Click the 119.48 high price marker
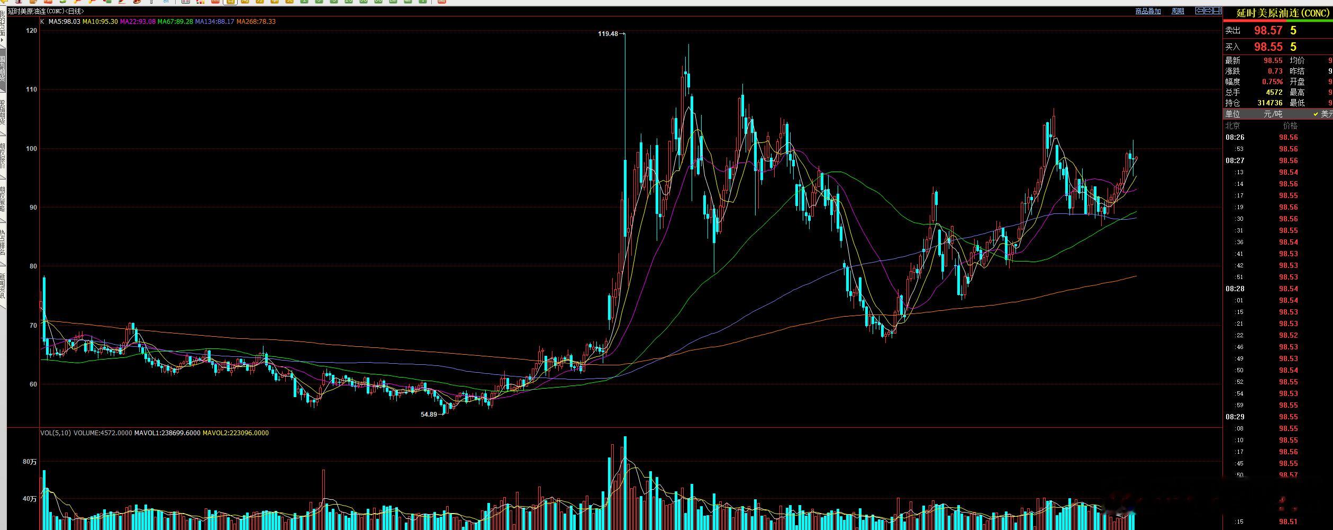Screen dimensions: 1333x530 click(608, 34)
